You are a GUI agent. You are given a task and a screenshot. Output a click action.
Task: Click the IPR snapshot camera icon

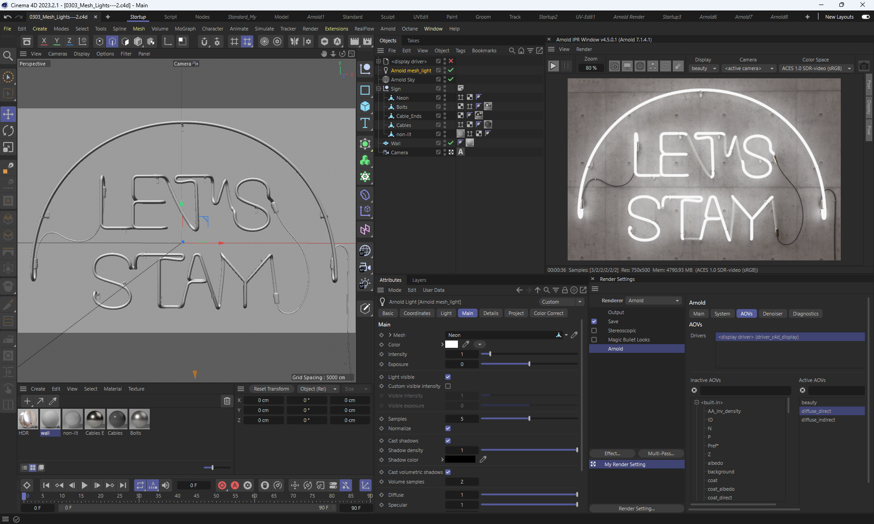(864, 66)
